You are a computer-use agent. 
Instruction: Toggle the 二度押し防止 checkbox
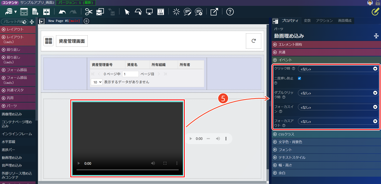tap(299, 78)
